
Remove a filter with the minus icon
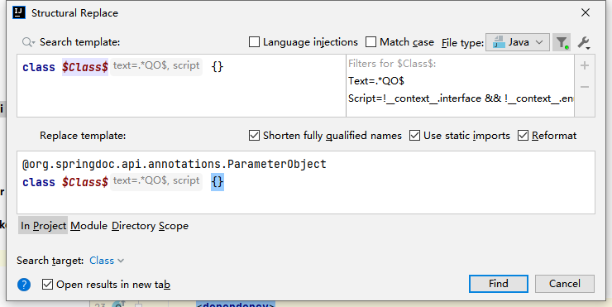584,87
